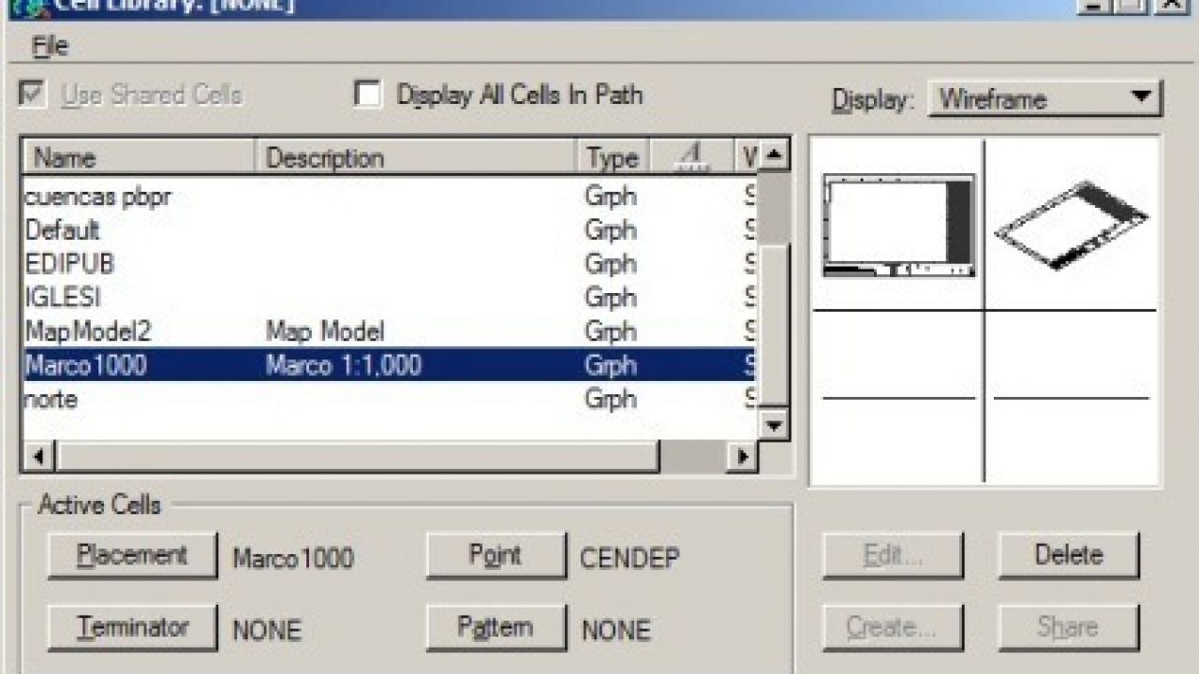Click the horizontal scrollbar thumb of the cell list
Screen dimensions: 1199x674
(357, 457)
